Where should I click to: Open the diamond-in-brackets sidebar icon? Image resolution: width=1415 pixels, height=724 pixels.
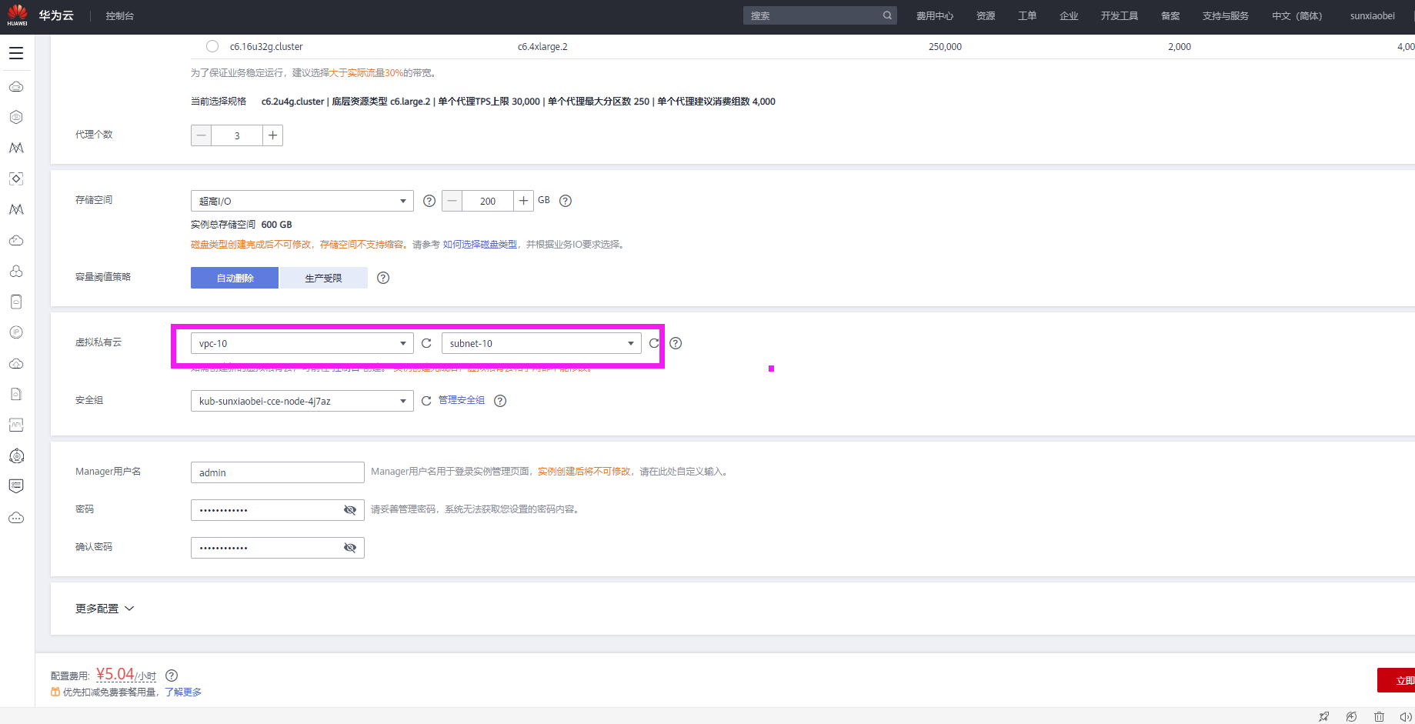16,178
